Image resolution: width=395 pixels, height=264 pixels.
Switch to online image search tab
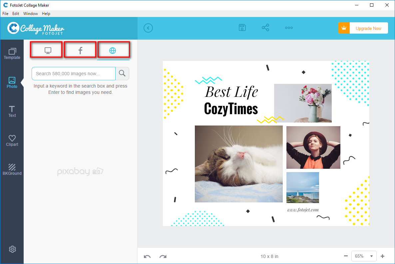click(x=113, y=50)
